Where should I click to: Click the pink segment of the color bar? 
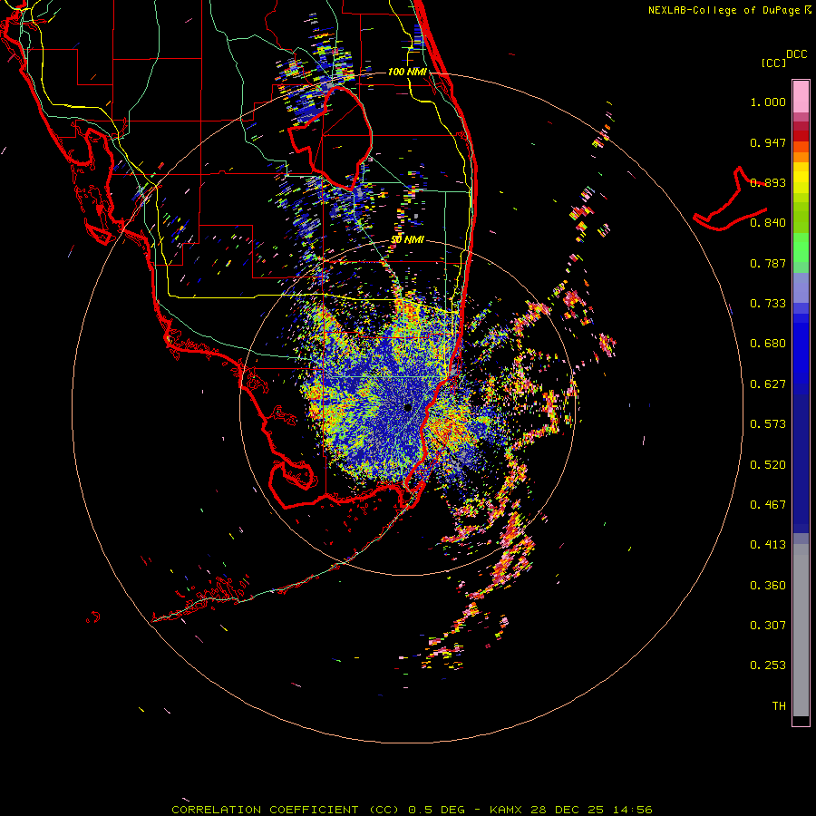[801, 97]
